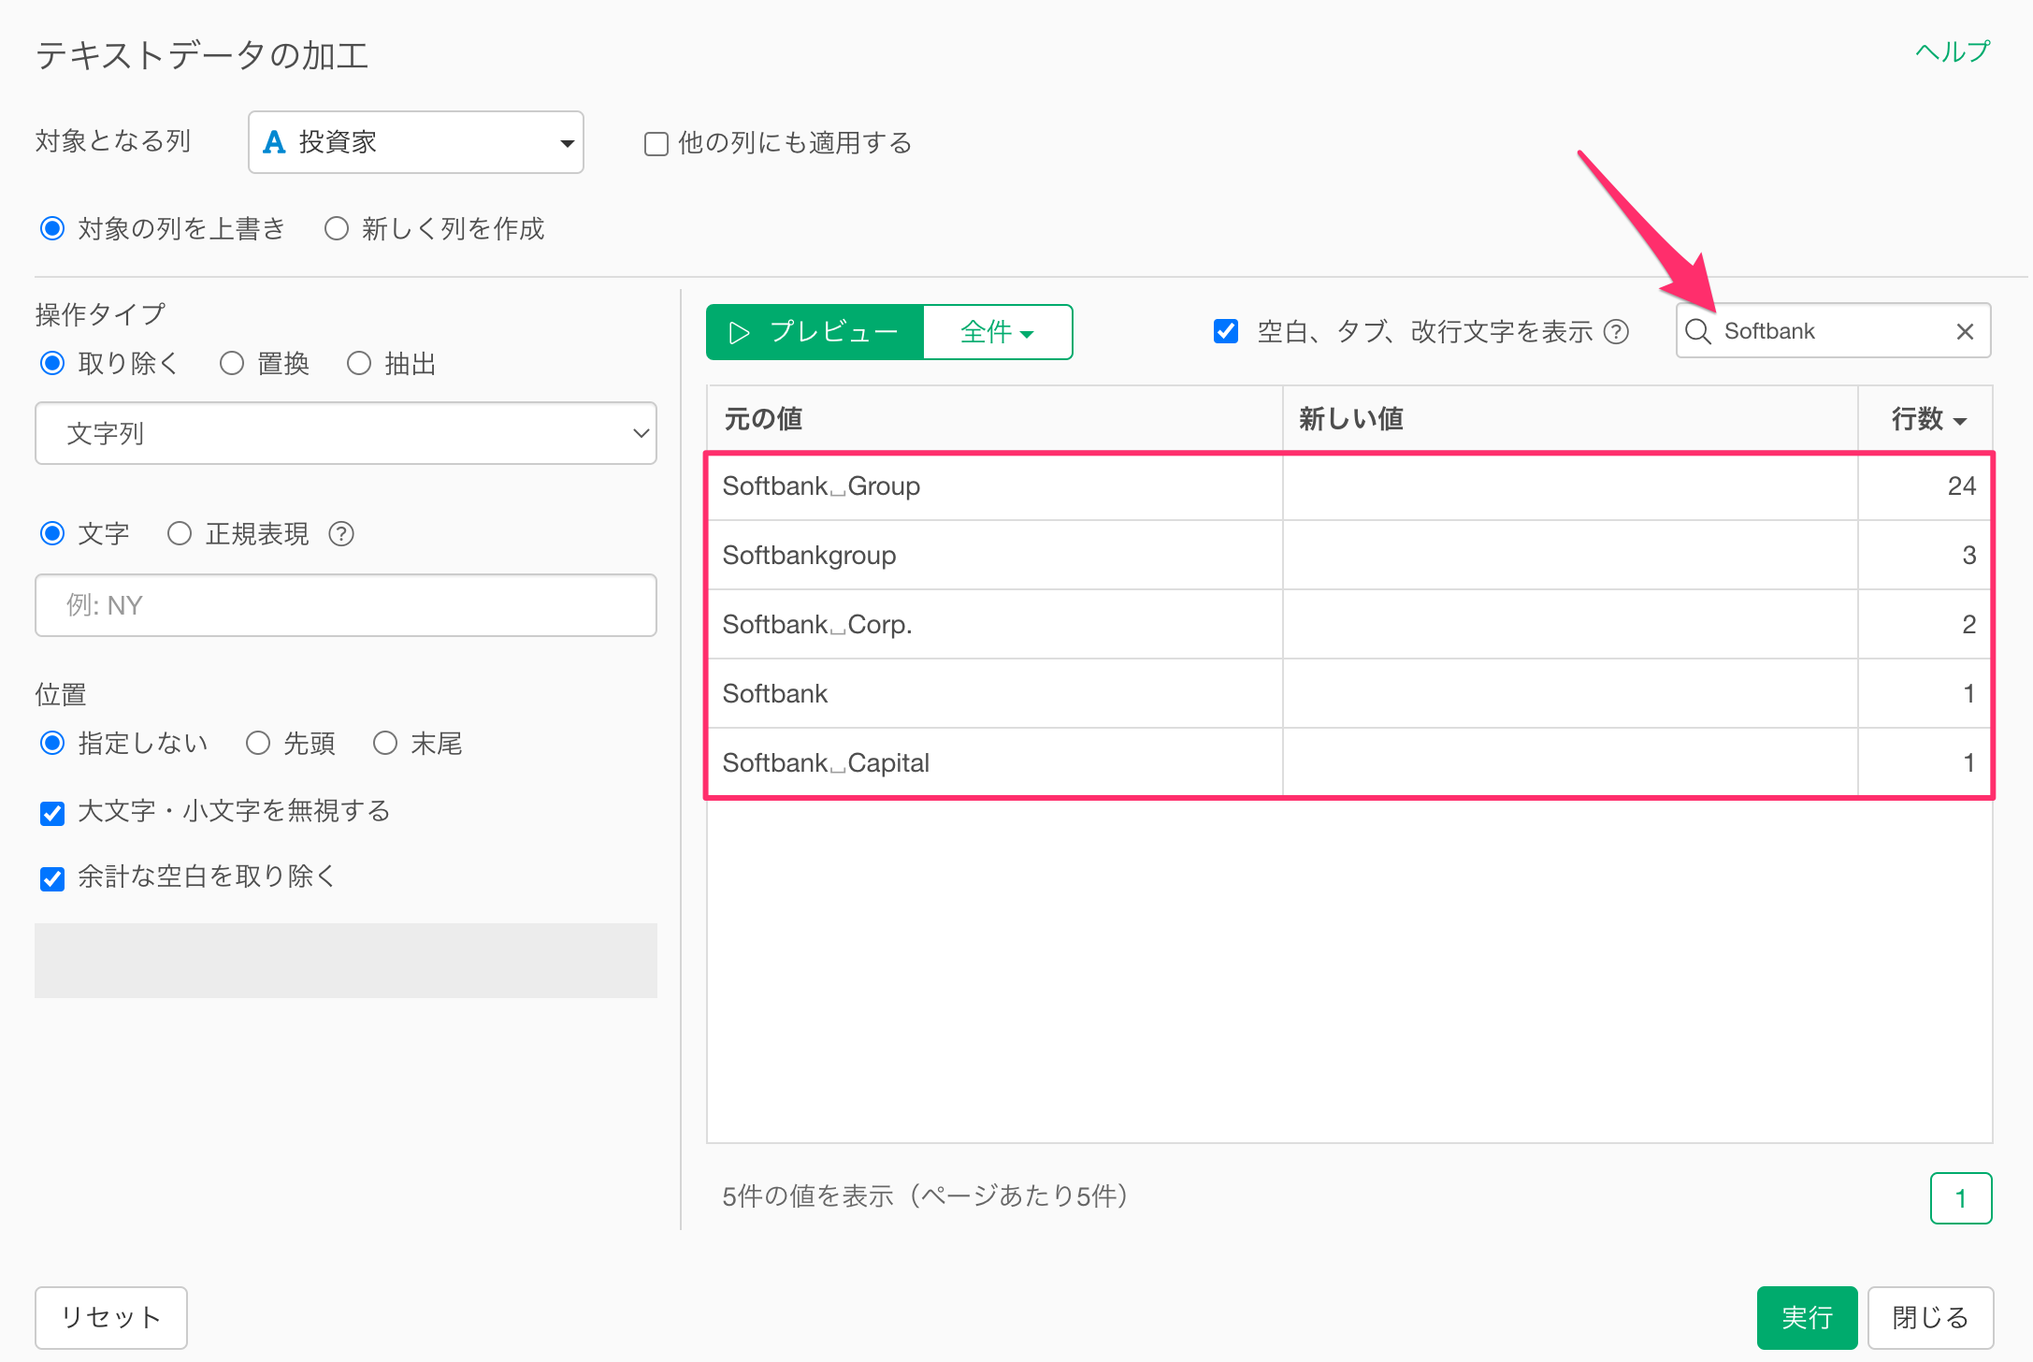Set position to 末尾

coord(385,743)
